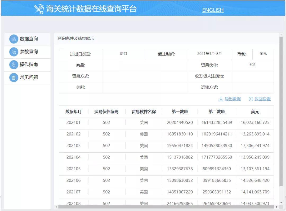The width and height of the screenshot is (286, 211).
Task: Select the 操作指南 menu item
Action: 29,65
